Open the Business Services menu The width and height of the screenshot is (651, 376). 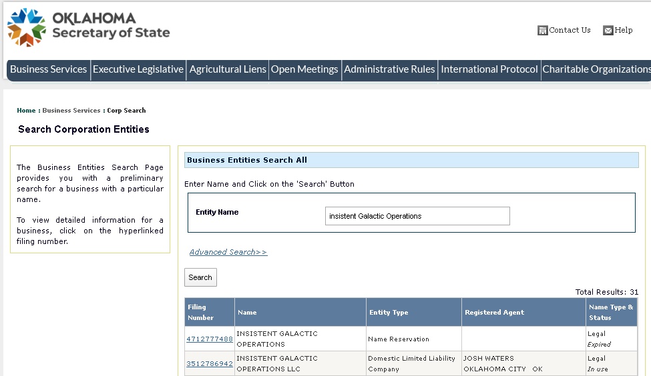[49, 69]
